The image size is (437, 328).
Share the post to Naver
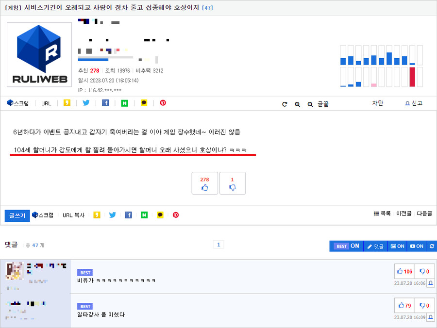[x=125, y=103]
